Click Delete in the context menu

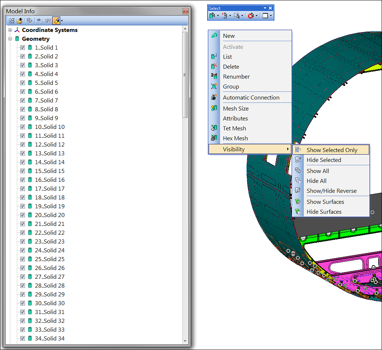[x=231, y=66]
